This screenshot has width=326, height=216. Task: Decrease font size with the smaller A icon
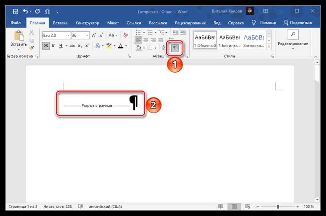pos(101,35)
